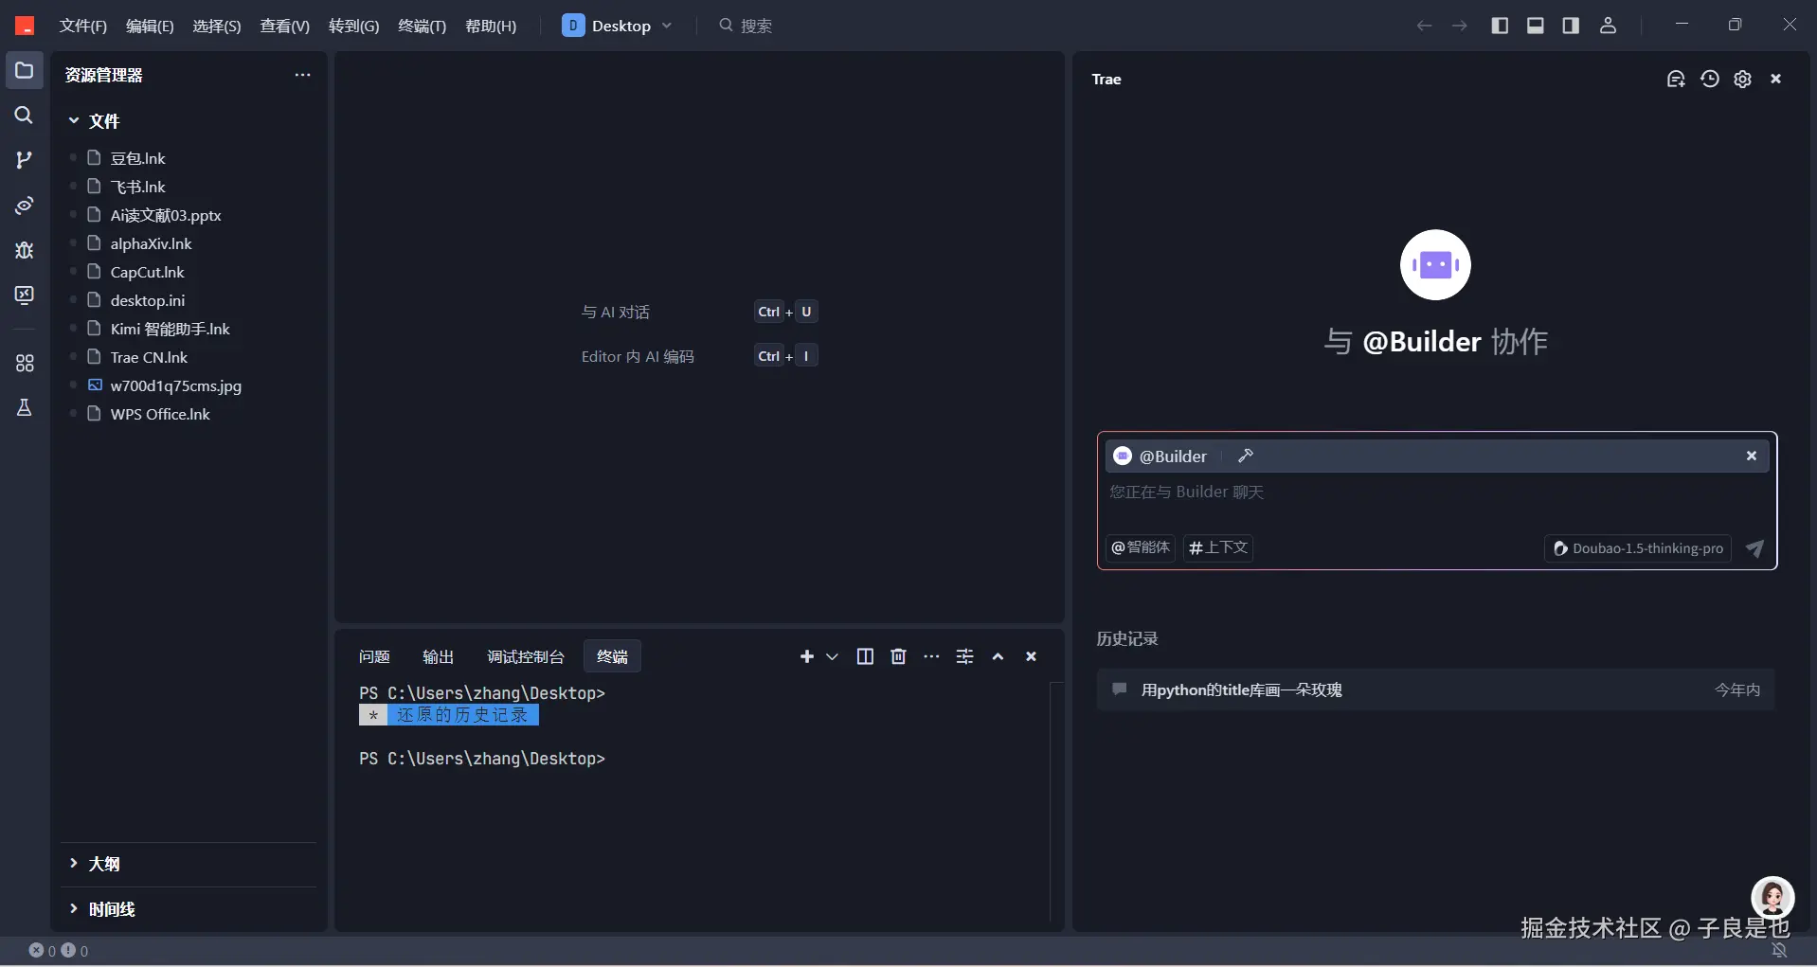Open history item 用python的title库画一朵玫瑰

[1435, 689]
